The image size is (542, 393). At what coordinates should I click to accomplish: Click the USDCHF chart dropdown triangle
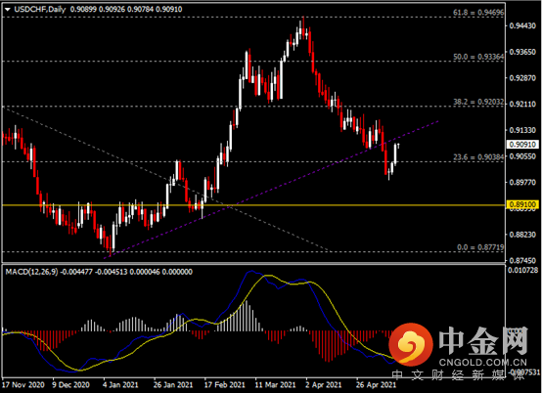8,10
